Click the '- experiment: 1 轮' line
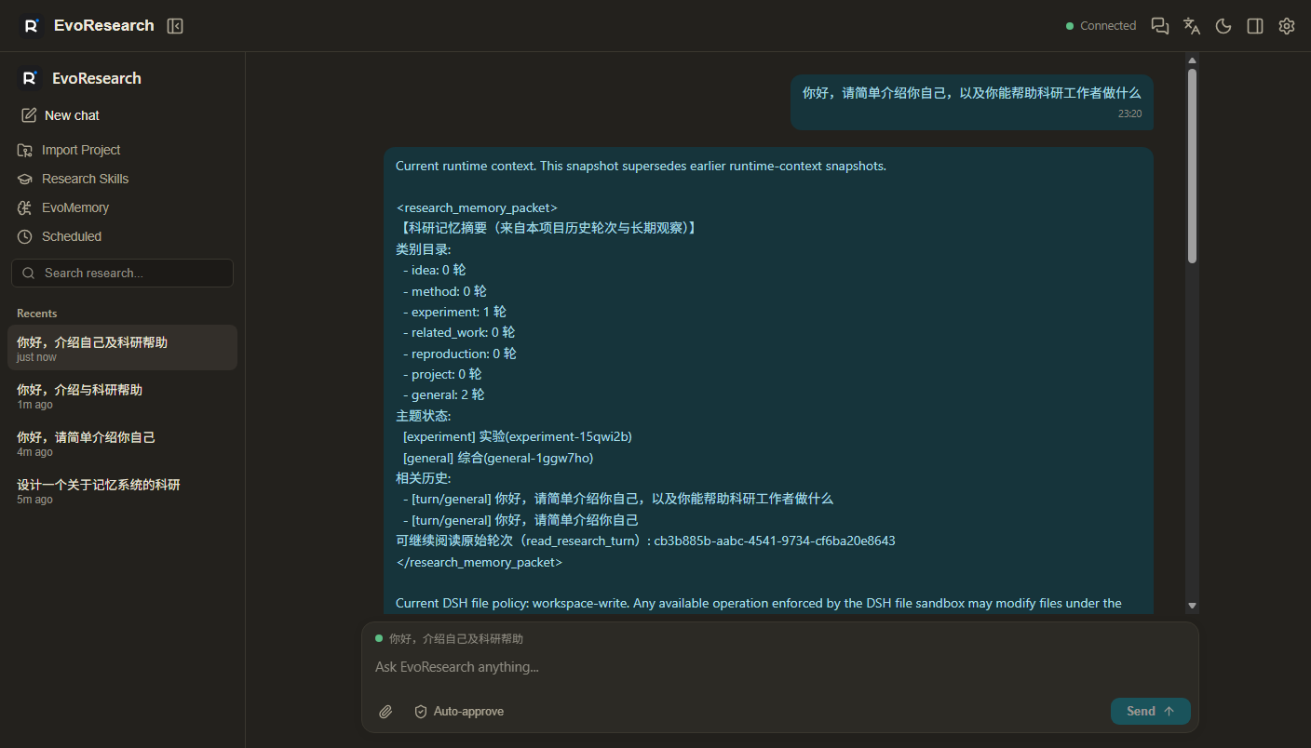 (454, 312)
